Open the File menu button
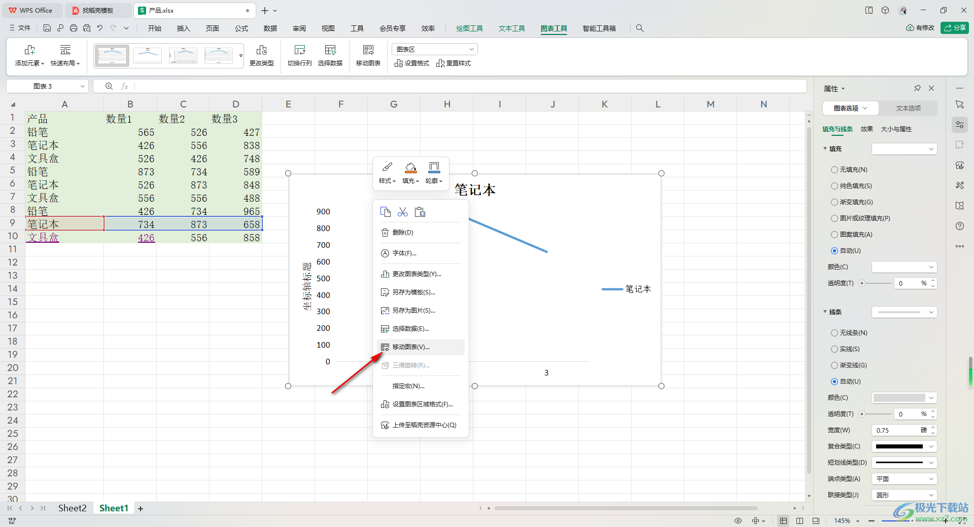 pyautogui.click(x=20, y=28)
